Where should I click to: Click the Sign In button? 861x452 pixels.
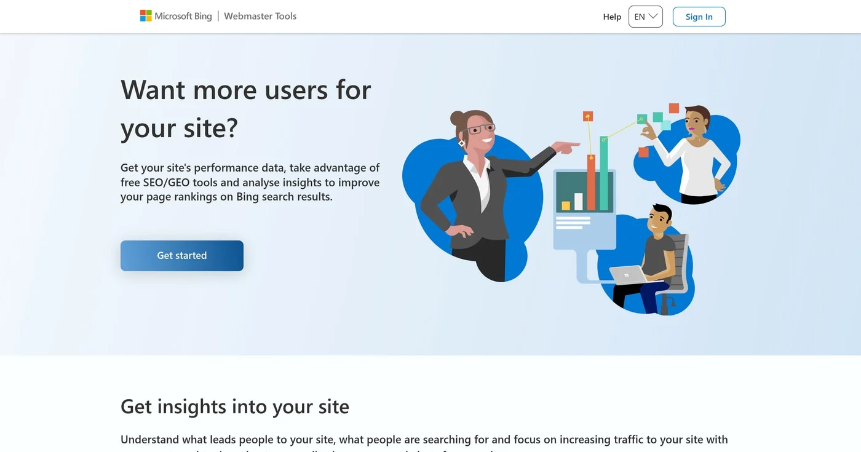(699, 17)
